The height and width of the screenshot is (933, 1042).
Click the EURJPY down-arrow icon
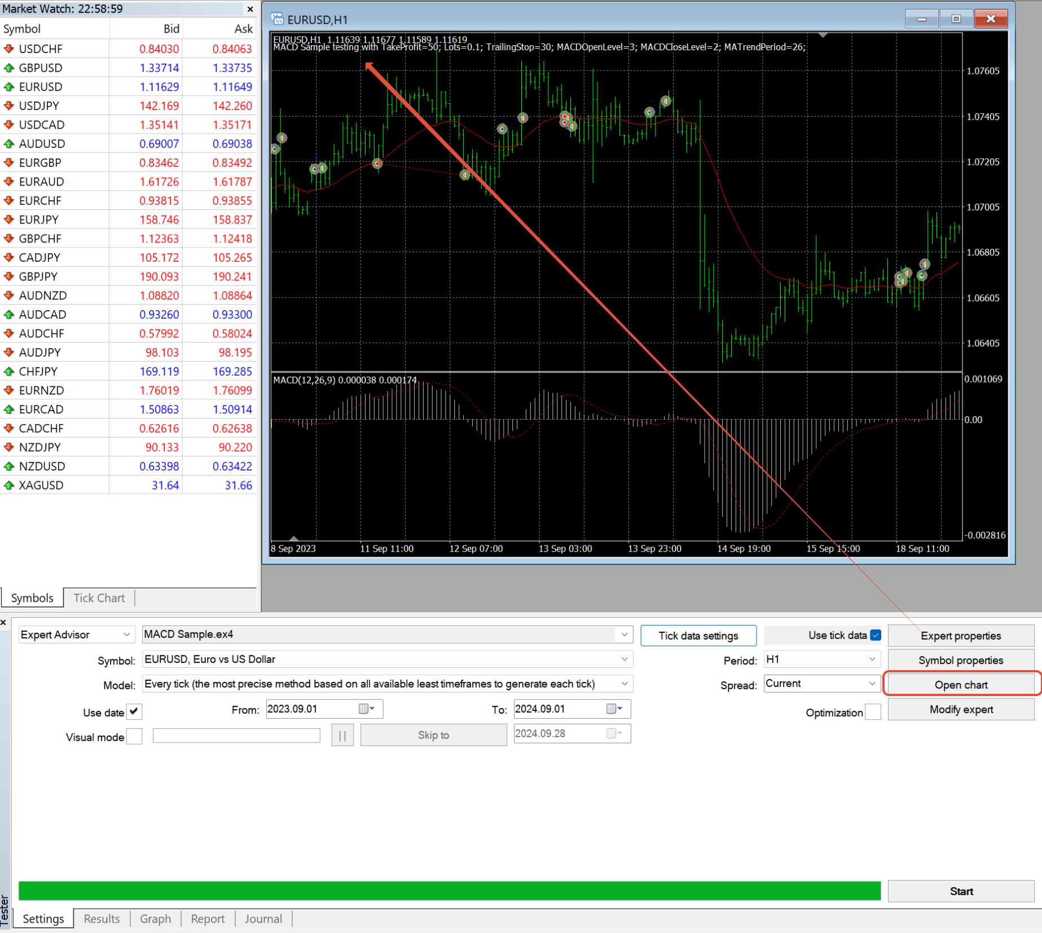pos(9,219)
